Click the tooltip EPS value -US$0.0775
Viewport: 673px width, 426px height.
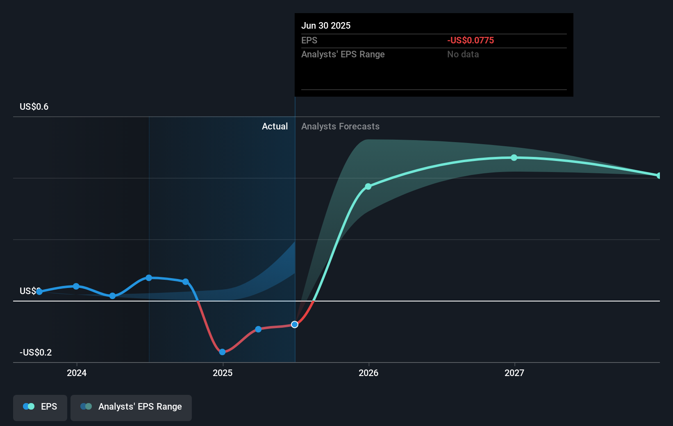471,41
